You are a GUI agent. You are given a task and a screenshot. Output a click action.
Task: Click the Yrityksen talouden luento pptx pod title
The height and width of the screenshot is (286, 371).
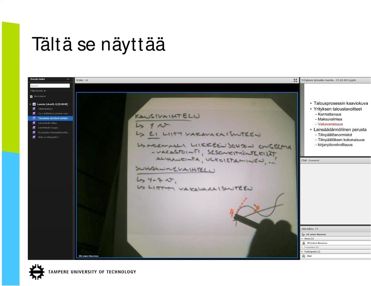coord(328,80)
